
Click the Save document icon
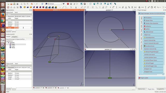pyautogui.click(x=14, y=4)
